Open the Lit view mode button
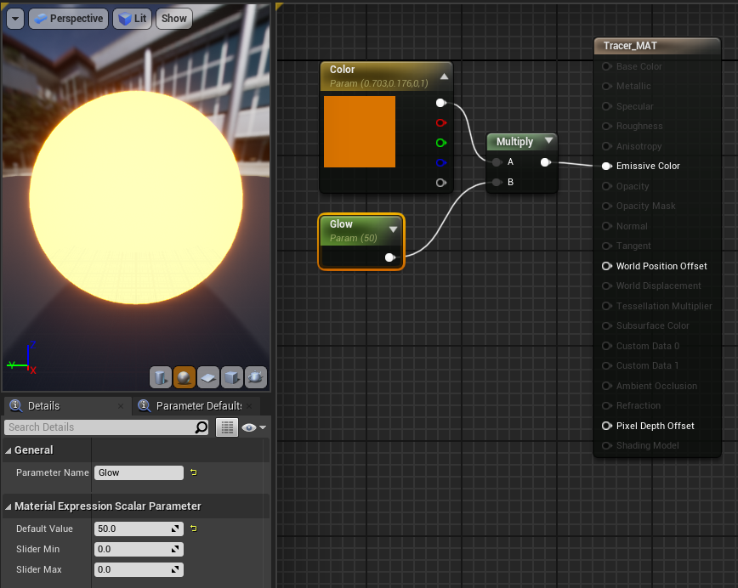 (132, 18)
